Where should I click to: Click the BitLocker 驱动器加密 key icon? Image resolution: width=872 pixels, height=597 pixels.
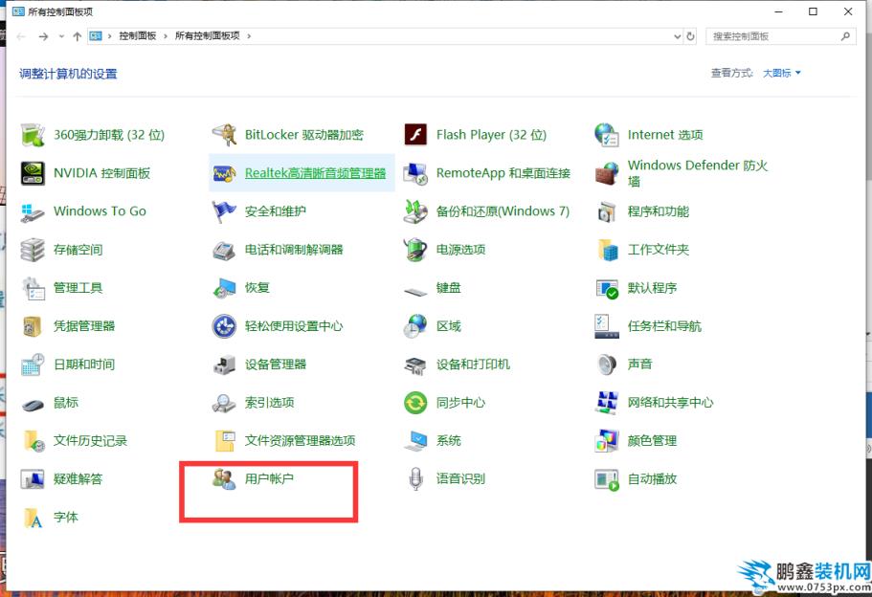(x=225, y=135)
